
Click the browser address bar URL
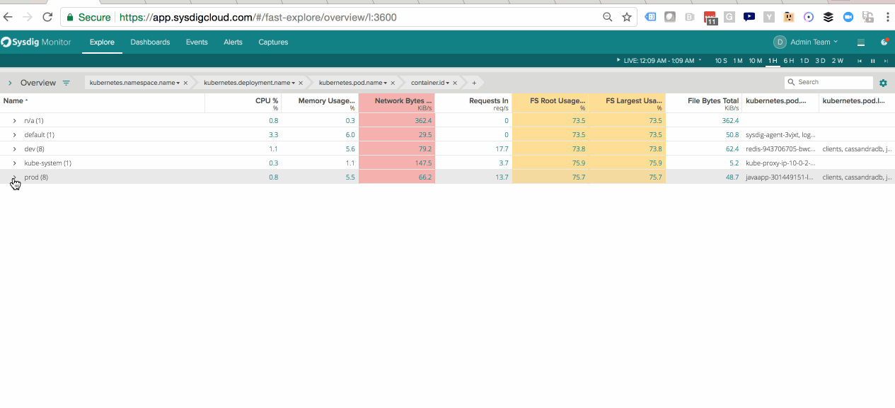click(x=258, y=17)
